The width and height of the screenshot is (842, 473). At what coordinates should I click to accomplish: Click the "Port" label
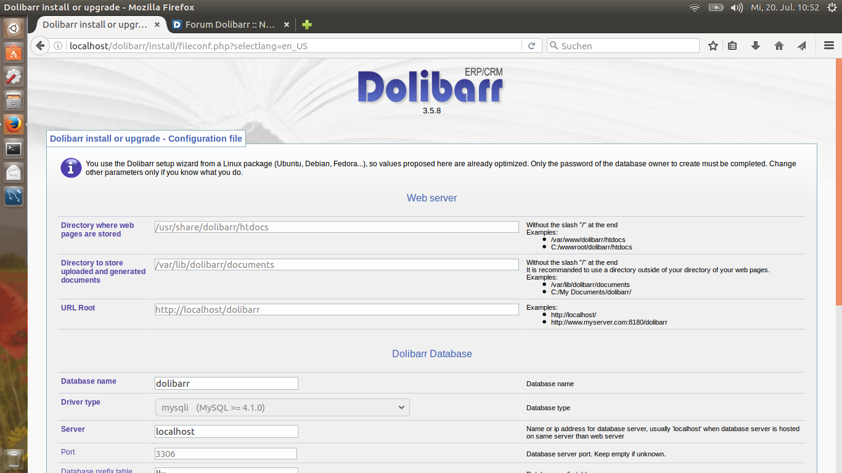point(68,452)
